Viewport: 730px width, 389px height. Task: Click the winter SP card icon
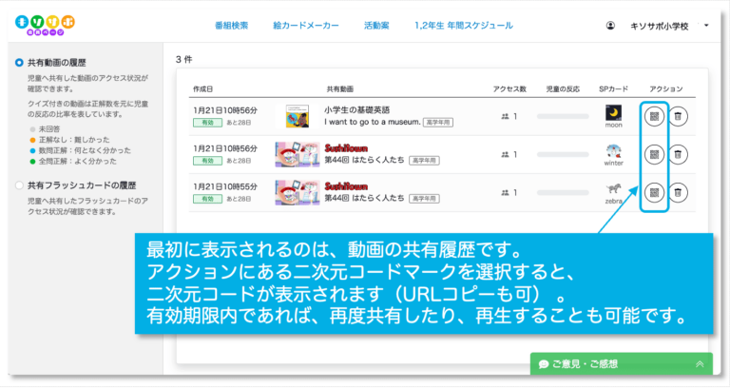pos(613,151)
